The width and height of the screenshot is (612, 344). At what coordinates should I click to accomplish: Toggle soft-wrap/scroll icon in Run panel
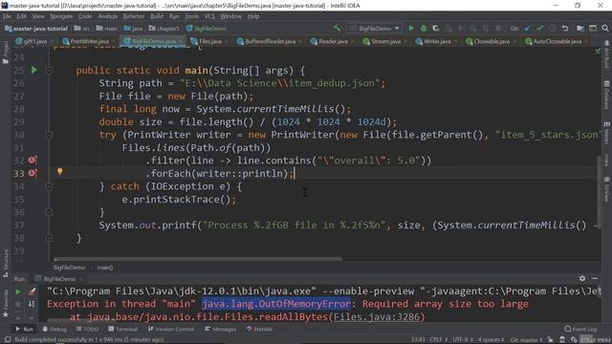[32, 304]
